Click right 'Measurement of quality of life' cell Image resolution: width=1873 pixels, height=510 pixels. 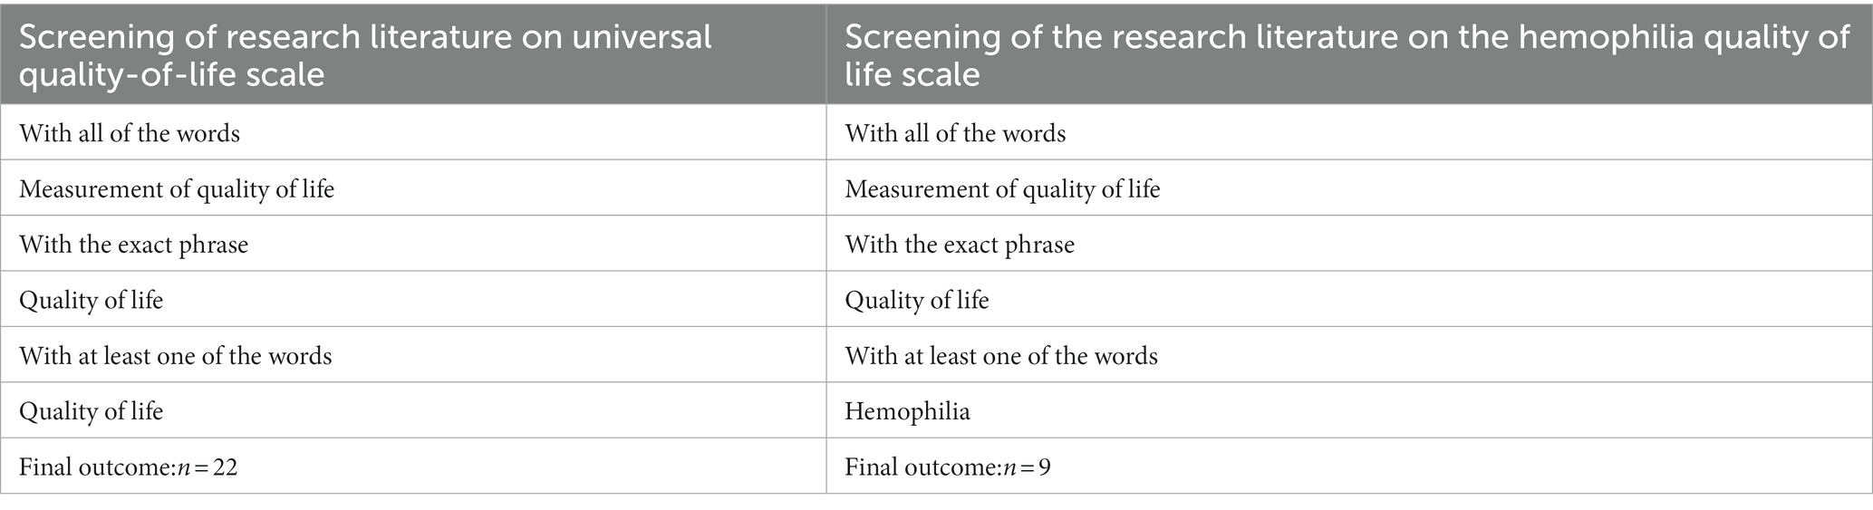1349,188
